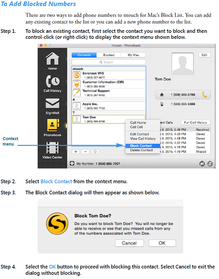Switch to the My Mac tab
This screenshot has width=219, height=279.
[x=133, y=55]
